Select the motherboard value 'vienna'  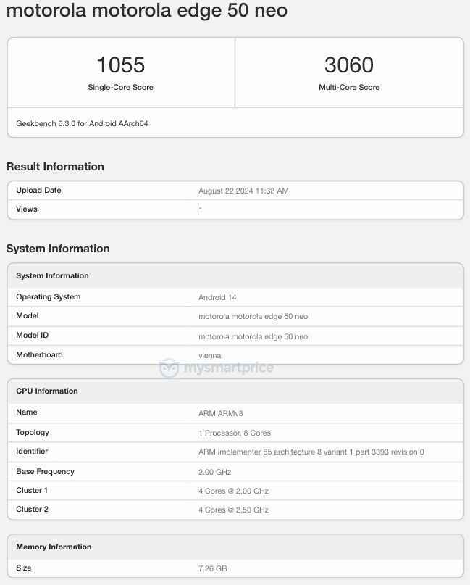[209, 355]
